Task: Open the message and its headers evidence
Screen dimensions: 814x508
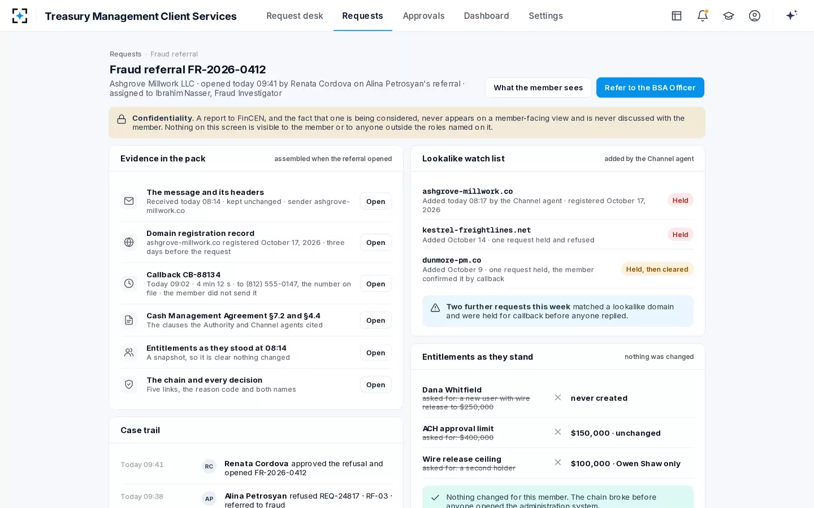Action: pyautogui.click(x=375, y=202)
